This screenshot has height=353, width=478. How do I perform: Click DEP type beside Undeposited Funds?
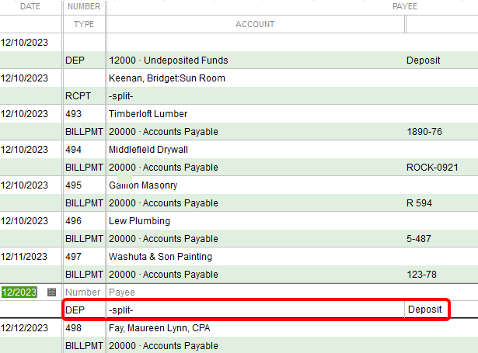(75, 61)
